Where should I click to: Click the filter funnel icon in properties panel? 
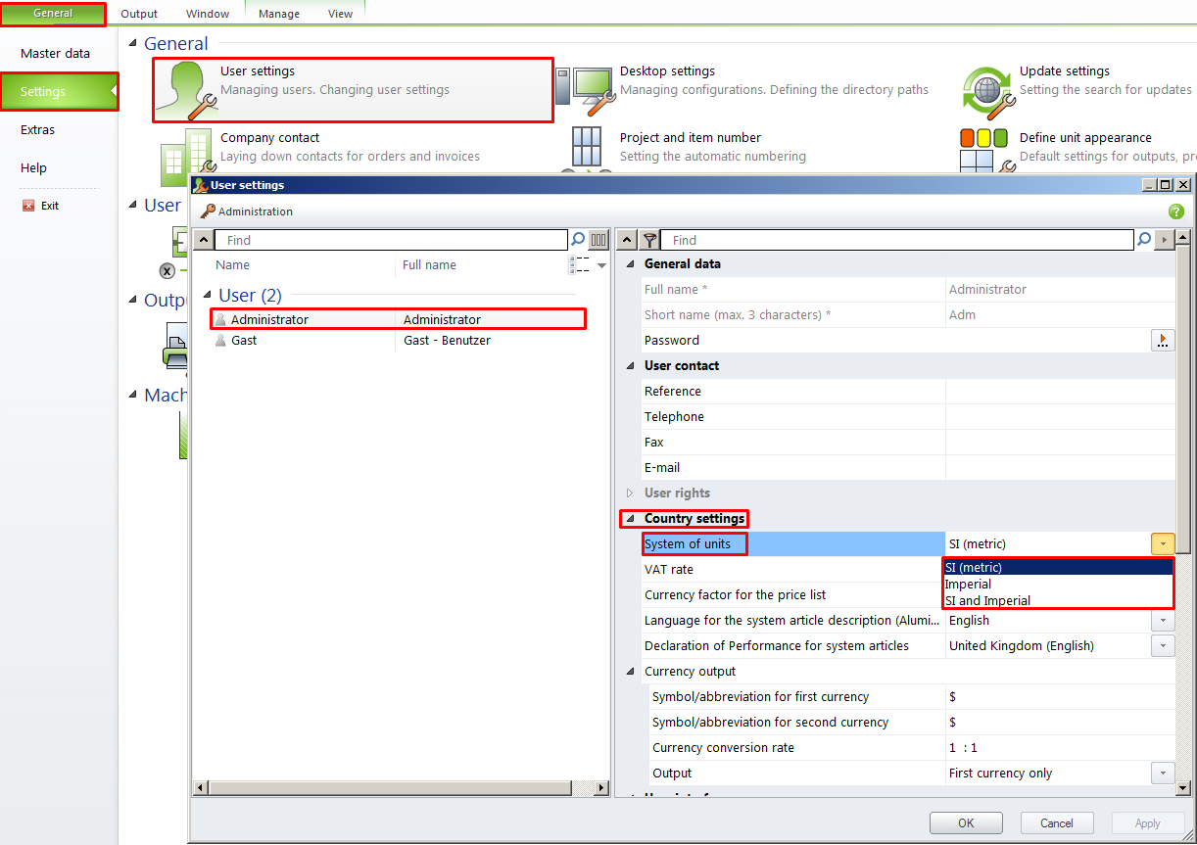(x=649, y=240)
